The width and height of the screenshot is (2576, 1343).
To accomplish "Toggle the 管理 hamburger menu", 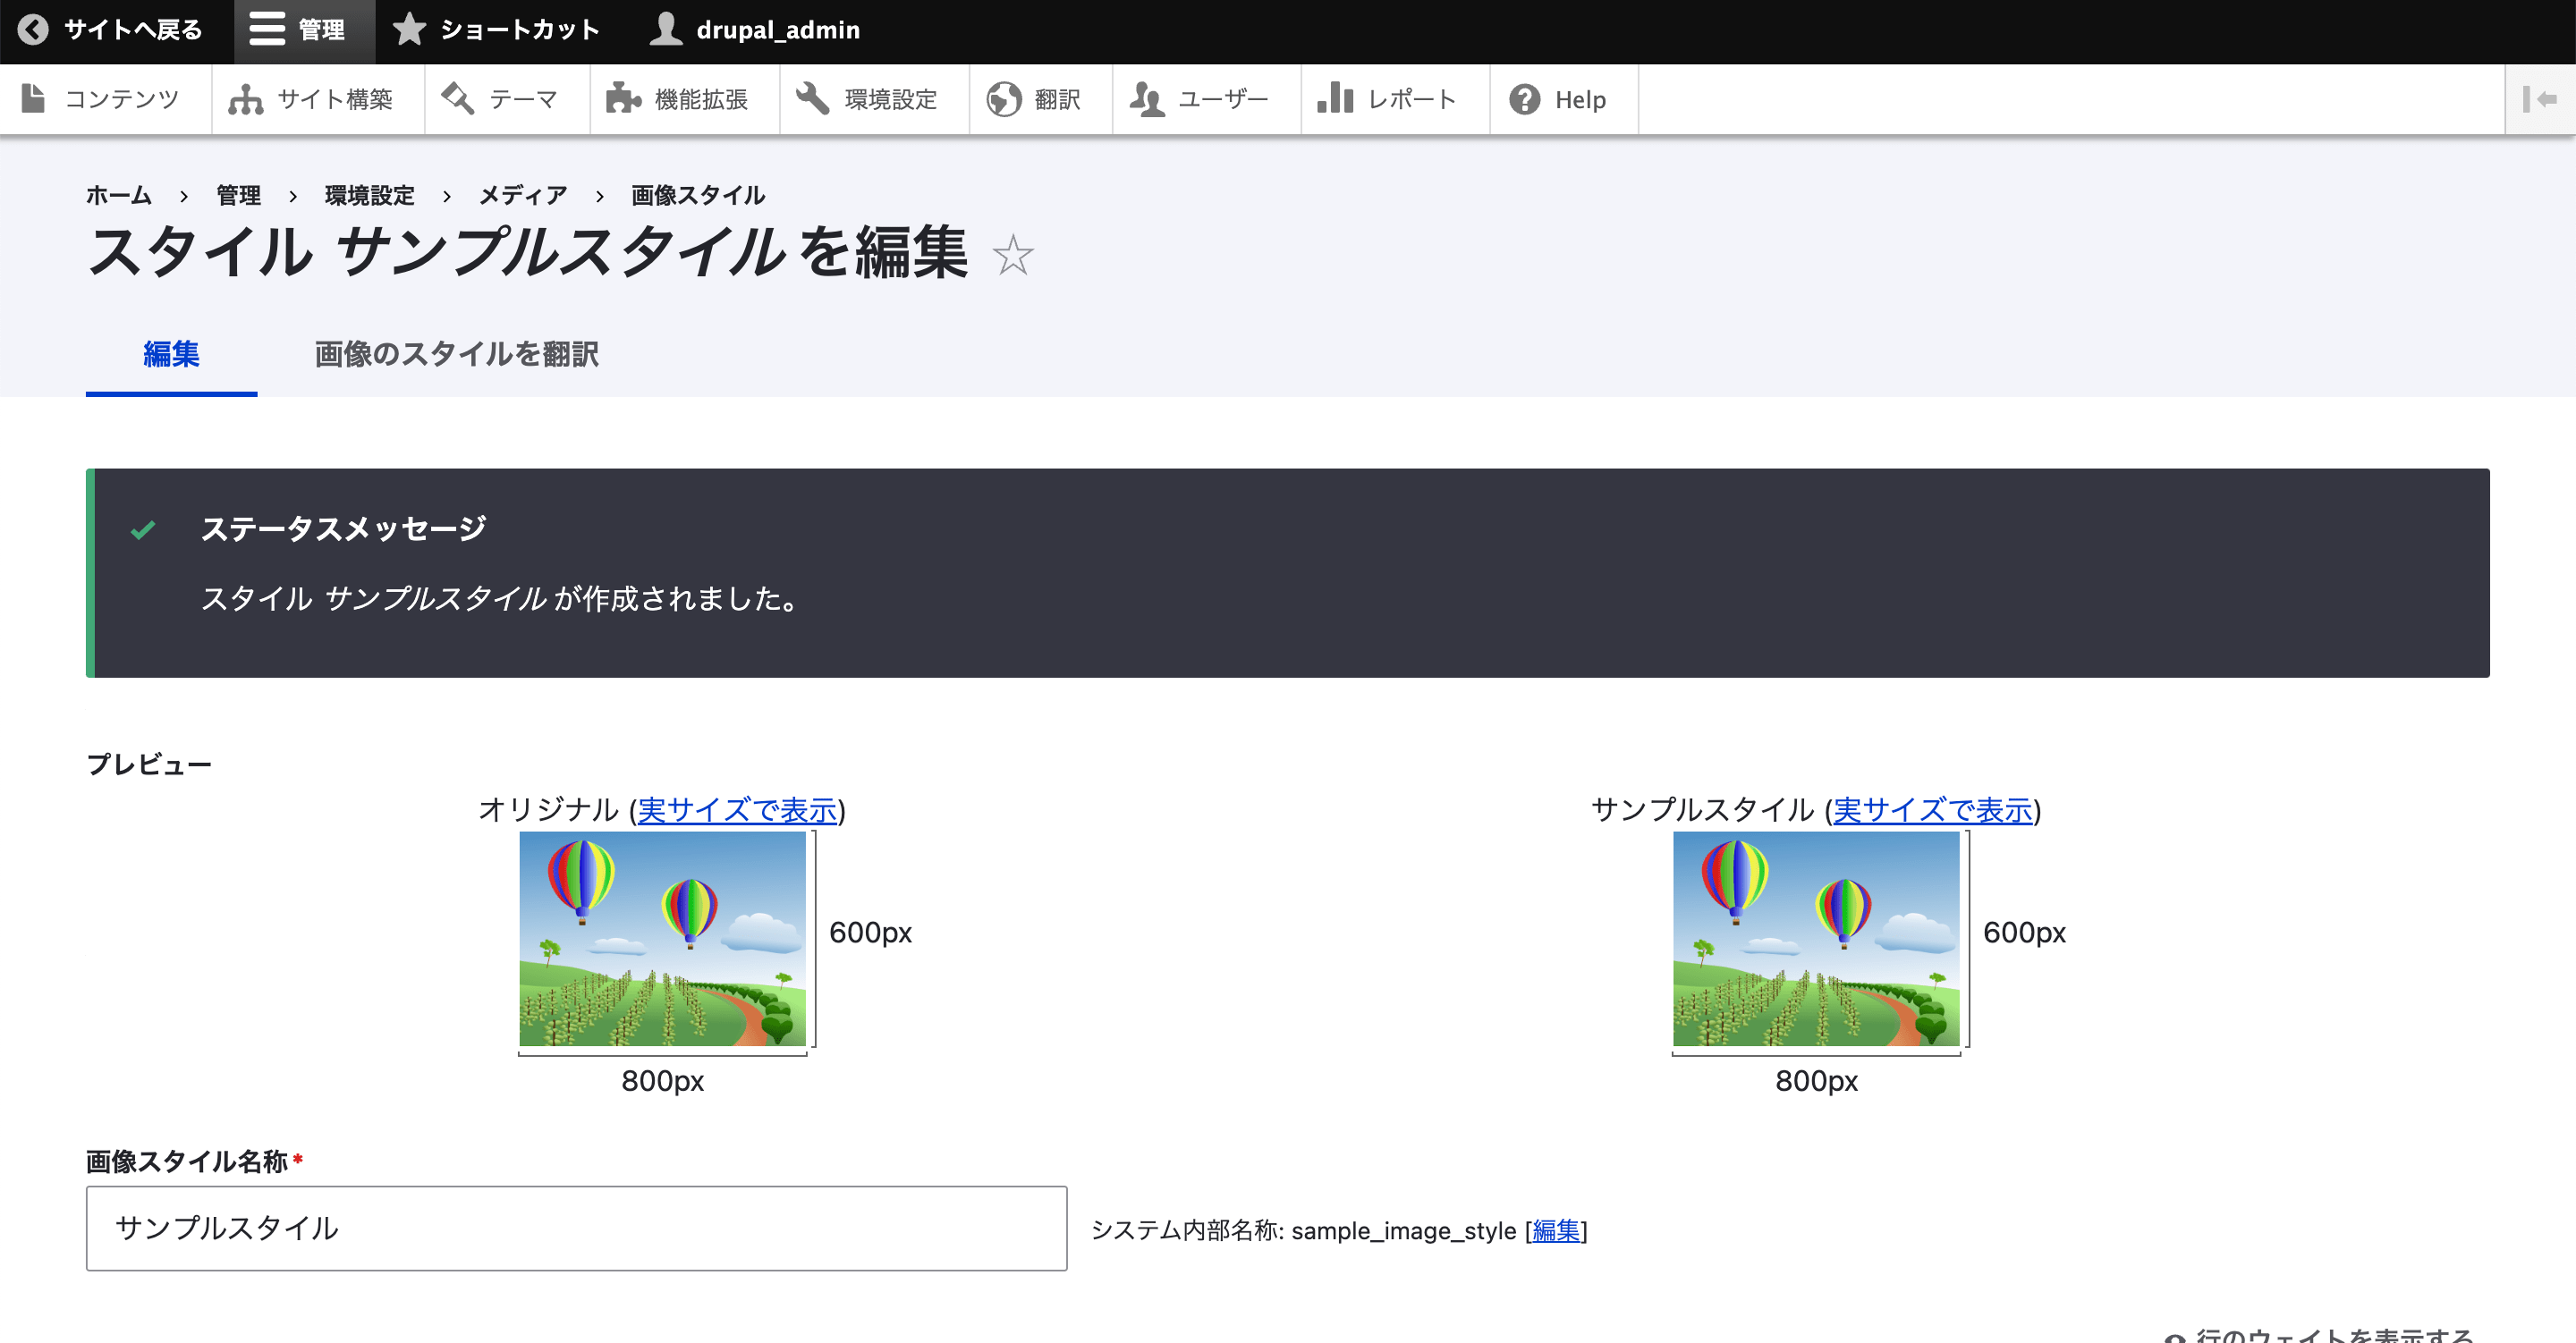I will coord(303,31).
